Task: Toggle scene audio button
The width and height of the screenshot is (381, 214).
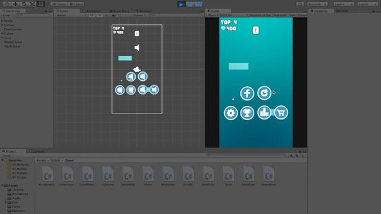Action: click(106, 15)
